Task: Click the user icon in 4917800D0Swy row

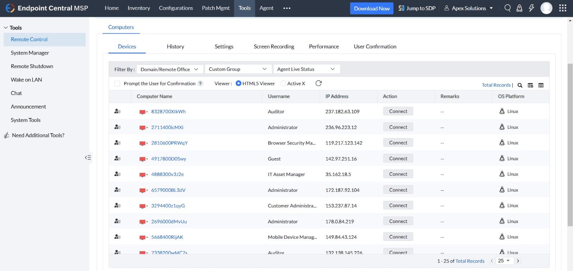Action: tap(117, 158)
